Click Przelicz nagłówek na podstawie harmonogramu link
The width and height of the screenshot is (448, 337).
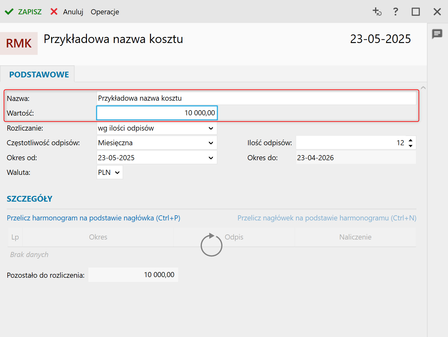[327, 218]
